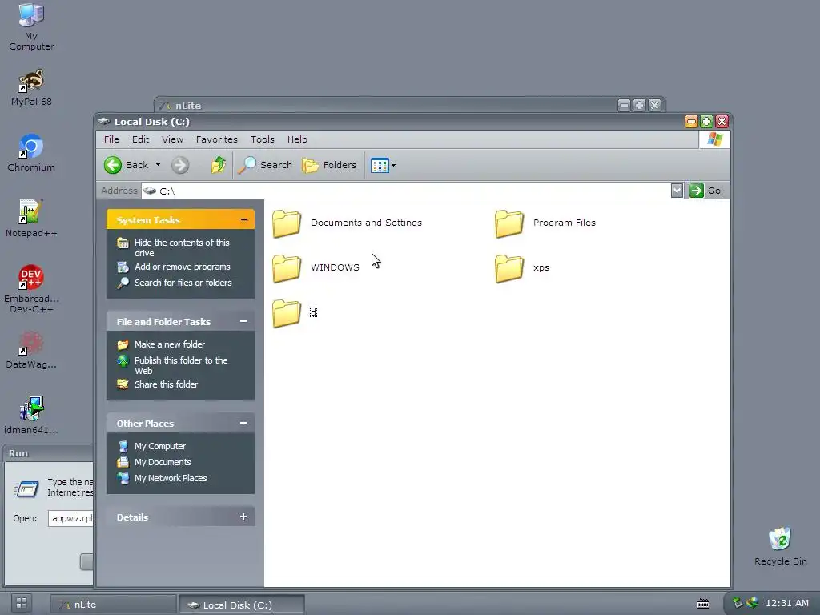Click the Windows flag logo in Explorer

point(714,139)
